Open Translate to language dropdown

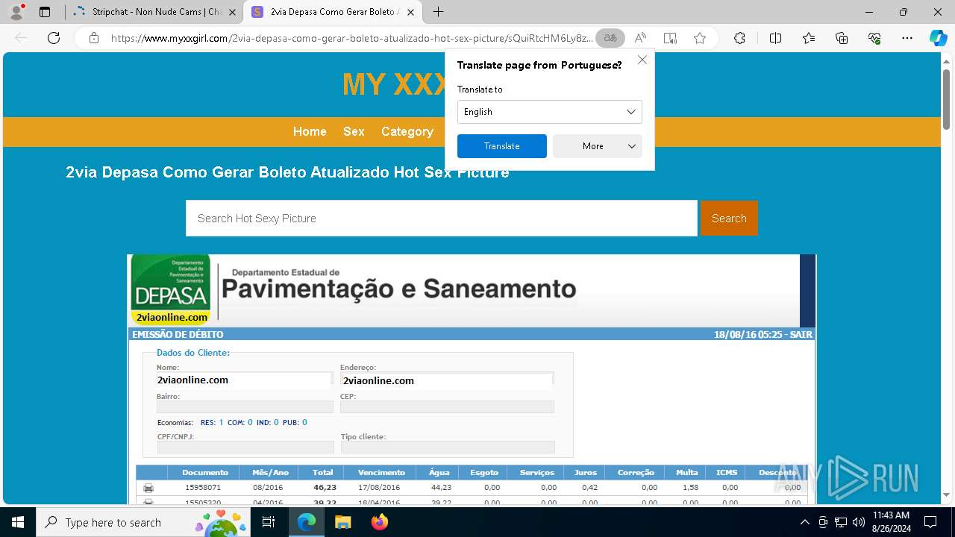pos(550,112)
